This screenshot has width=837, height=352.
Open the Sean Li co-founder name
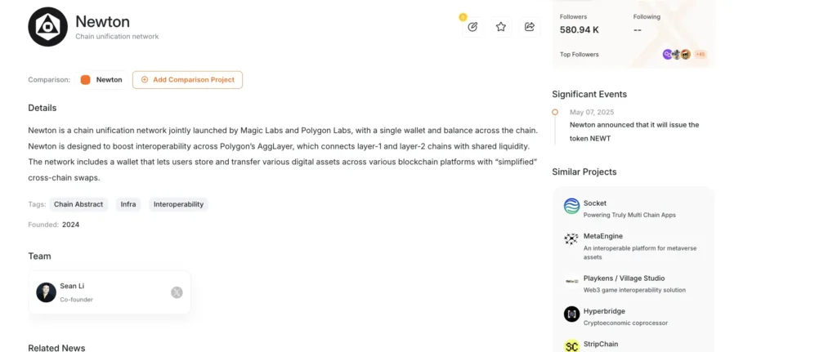72,287
